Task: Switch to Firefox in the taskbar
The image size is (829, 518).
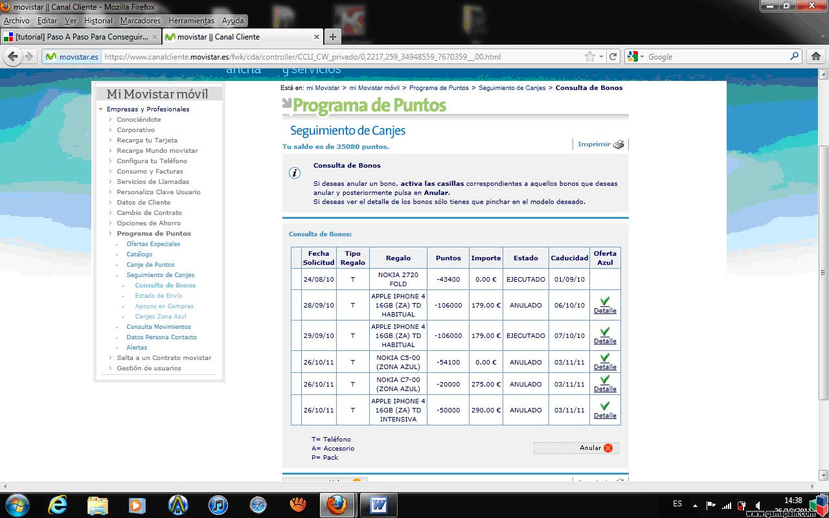Action: tap(336, 504)
